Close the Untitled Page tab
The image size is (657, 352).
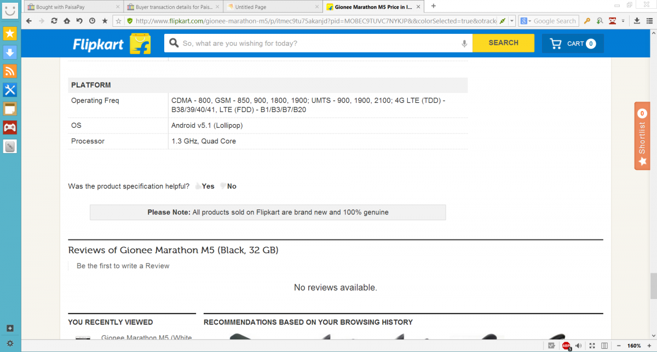pos(316,7)
